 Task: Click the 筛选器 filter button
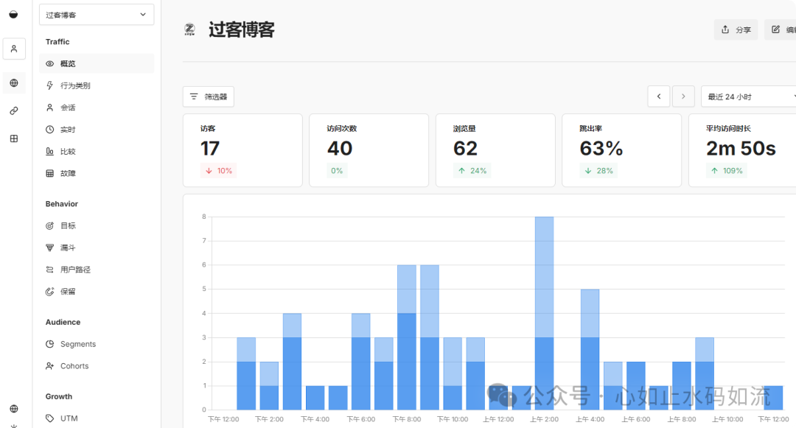click(x=209, y=96)
